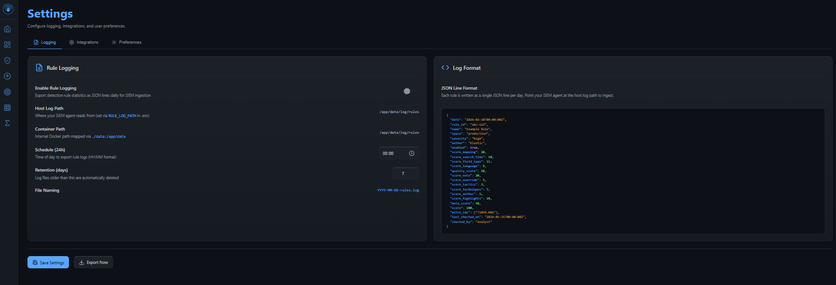The image size is (836, 285).
Task: Click the Save Settings button
Action: coord(48,262)
